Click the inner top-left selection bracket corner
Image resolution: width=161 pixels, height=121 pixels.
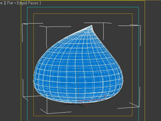click(46, 27)
